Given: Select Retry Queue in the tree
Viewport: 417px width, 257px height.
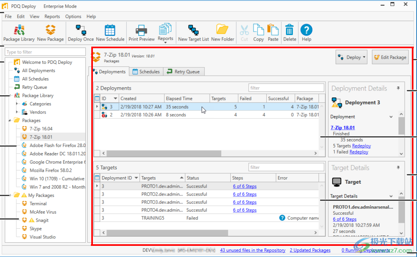Looking at the screenshot, I should click(35, 87).
